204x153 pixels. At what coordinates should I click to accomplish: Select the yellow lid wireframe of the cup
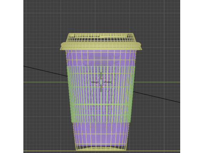point(101,42)
